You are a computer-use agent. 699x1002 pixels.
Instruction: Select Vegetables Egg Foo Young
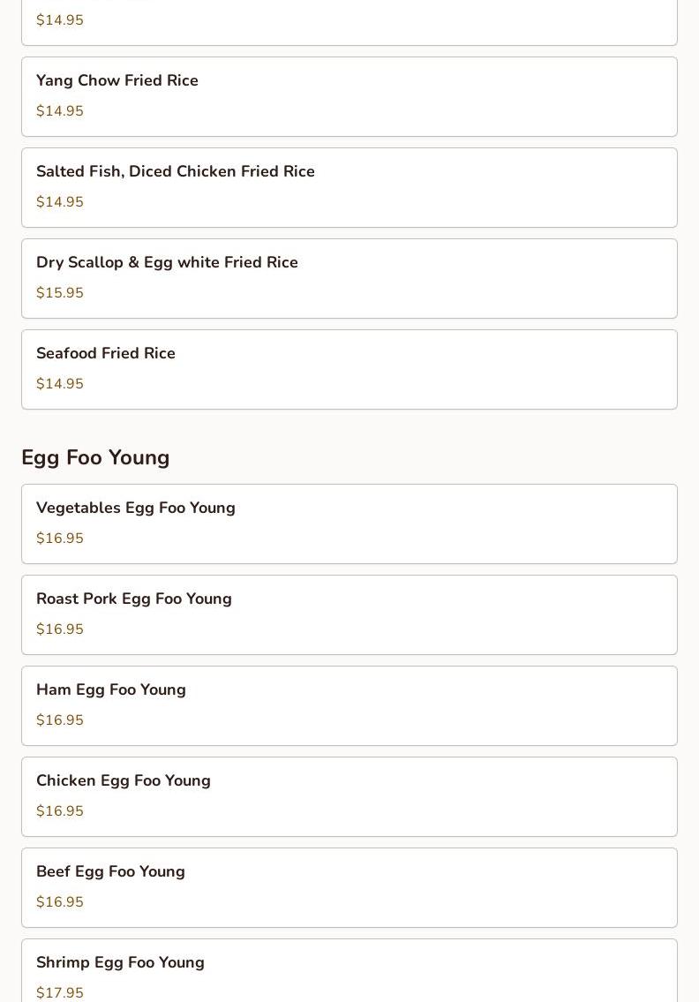tap(349, 524)
